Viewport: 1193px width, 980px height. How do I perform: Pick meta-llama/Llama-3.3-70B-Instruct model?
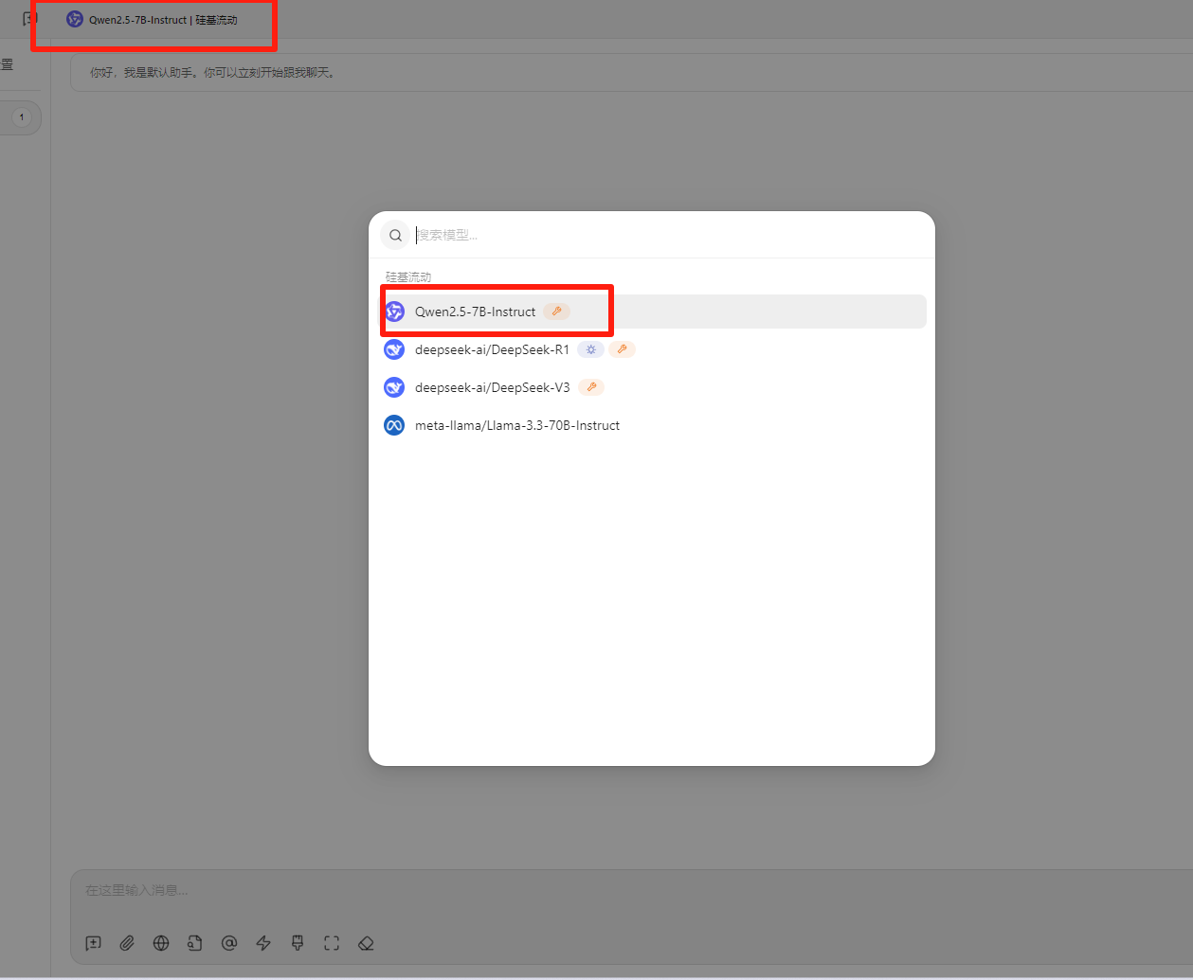(516, 425)
